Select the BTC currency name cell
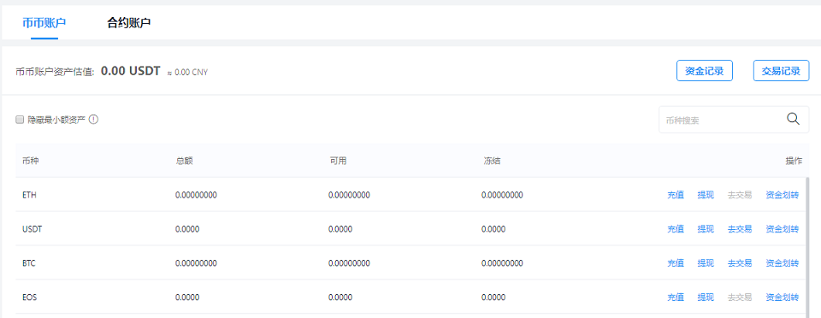The width and height of the screenshot is (821, 318). (x=29, y=263)
